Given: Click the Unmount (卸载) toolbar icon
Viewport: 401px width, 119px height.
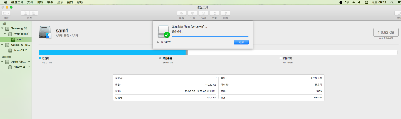Looking at the screenshot, I should [x=226, y=13].
